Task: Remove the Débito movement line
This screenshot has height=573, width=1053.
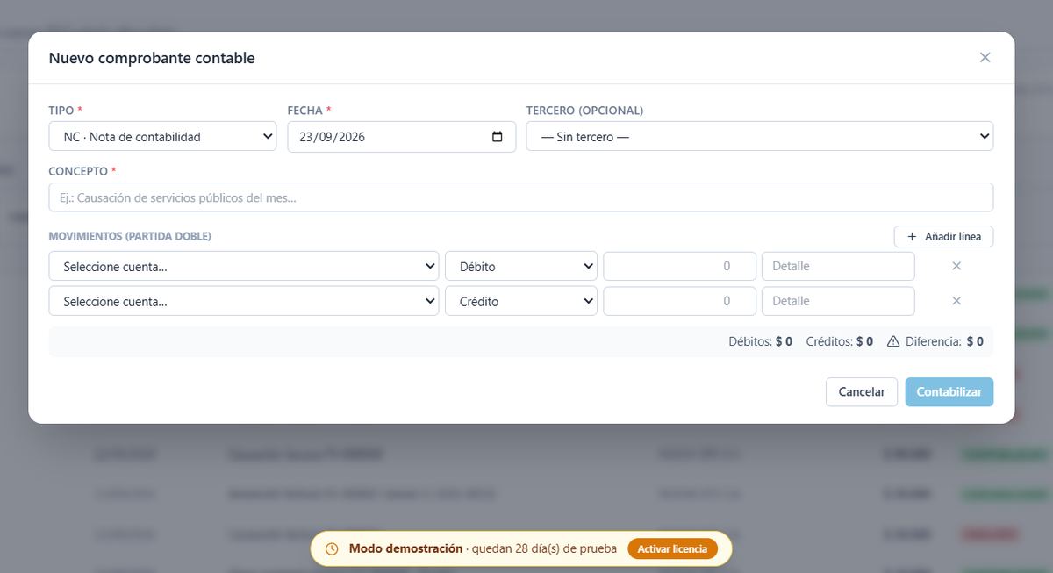Action: [956, 266]
